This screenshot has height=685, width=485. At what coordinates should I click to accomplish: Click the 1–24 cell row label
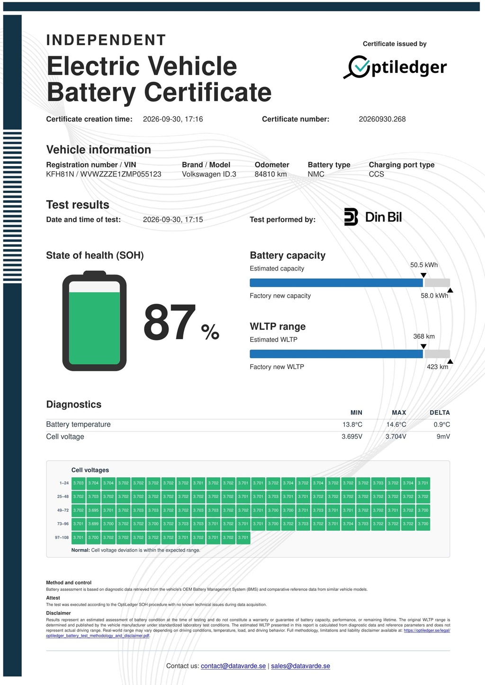[64, 483]
